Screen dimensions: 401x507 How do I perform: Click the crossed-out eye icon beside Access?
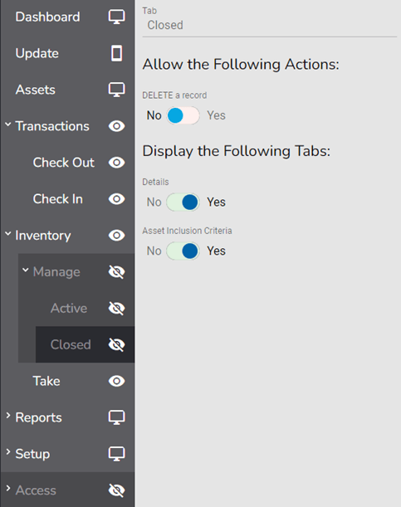(x=116, y=490)
